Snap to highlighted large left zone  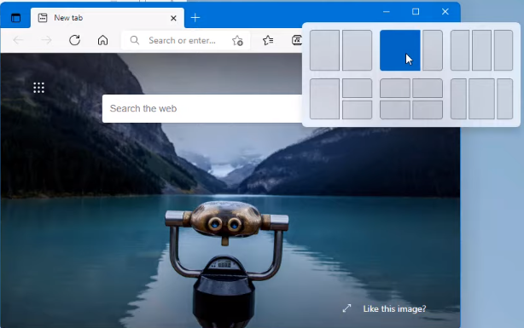click(x=400, y=50)
